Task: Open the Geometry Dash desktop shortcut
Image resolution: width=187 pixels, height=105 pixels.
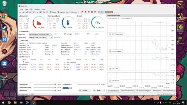Action: tap(180, 29)
